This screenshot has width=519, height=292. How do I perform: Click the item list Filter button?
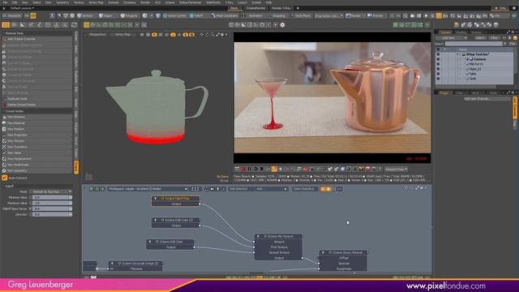click(x=495, y=38)
